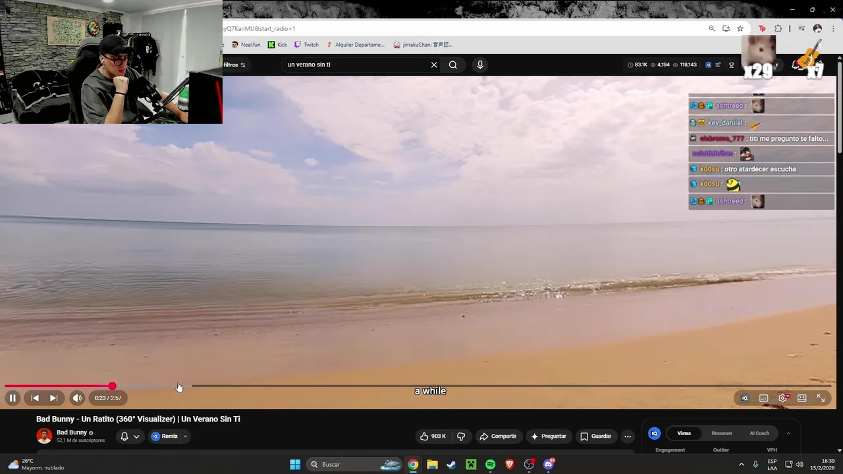
Task: Open the search filtros option
Action: coord(234,65)
